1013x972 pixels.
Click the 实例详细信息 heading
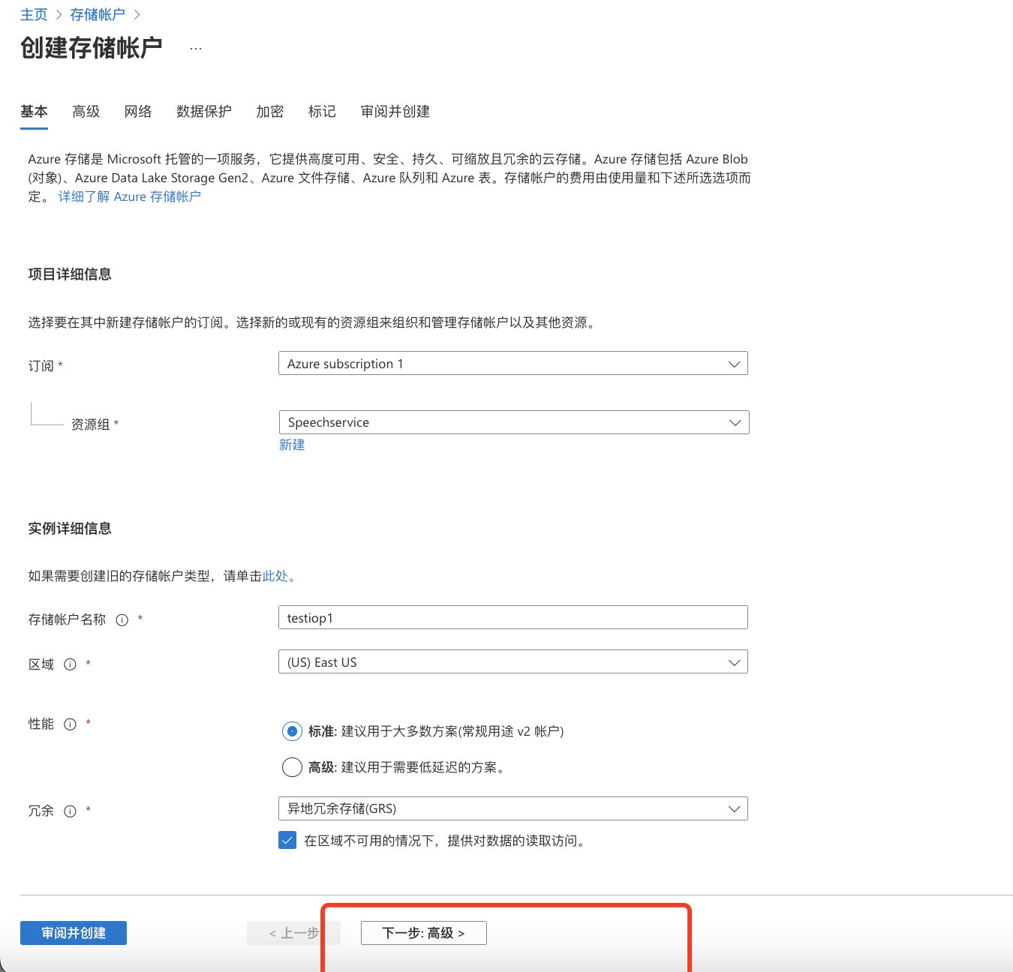(x=70, y=529)
